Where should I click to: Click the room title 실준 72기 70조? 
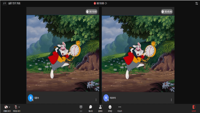[14, 3]
